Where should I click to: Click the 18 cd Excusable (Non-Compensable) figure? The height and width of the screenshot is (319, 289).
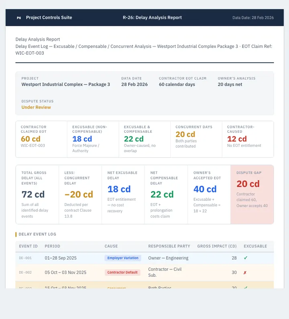82,139
